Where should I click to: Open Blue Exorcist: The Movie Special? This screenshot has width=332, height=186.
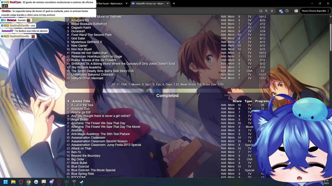click(x=93, y=170)
